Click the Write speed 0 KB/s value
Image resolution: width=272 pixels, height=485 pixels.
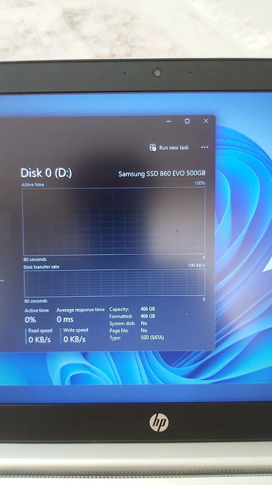74,339
